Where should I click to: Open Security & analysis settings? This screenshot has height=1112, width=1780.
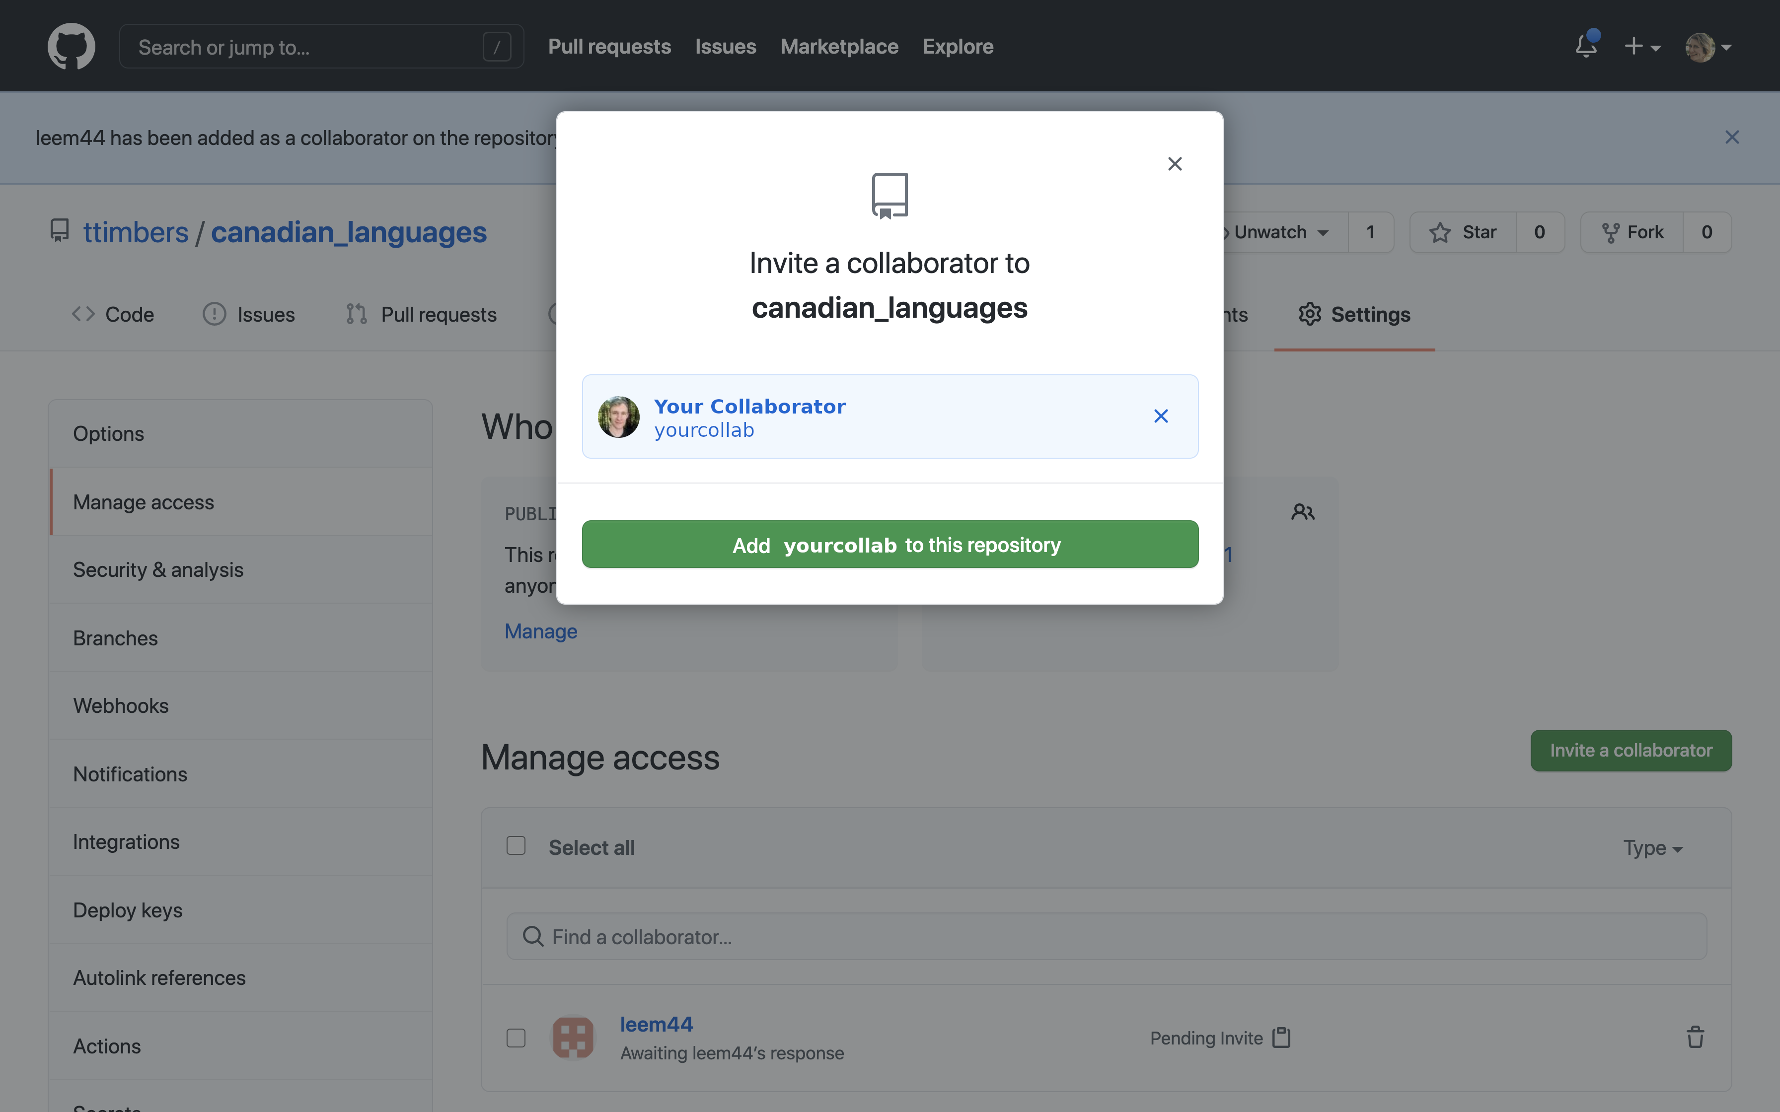pos(241,570)
